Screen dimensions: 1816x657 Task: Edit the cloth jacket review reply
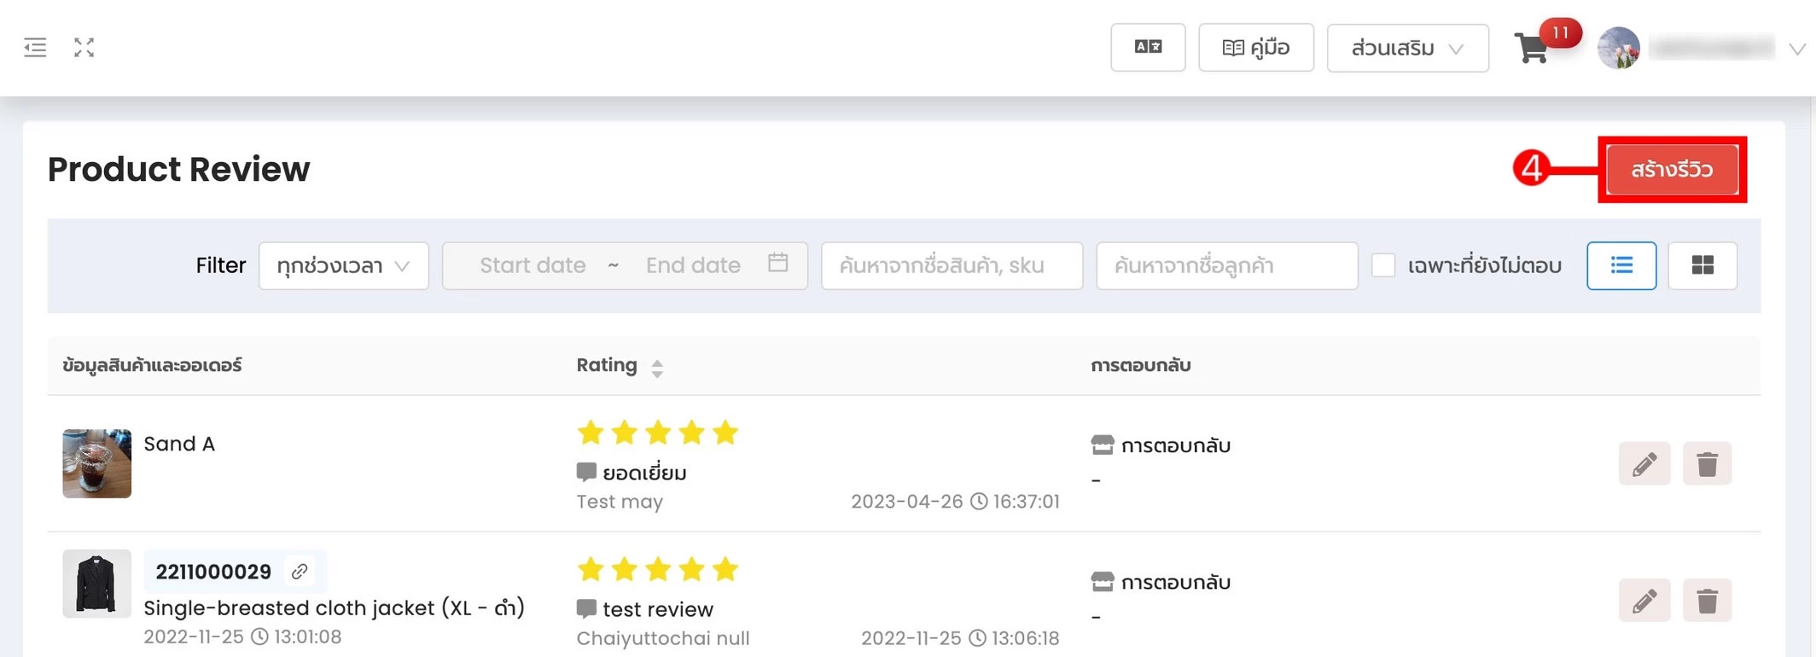coord(1644,600)
